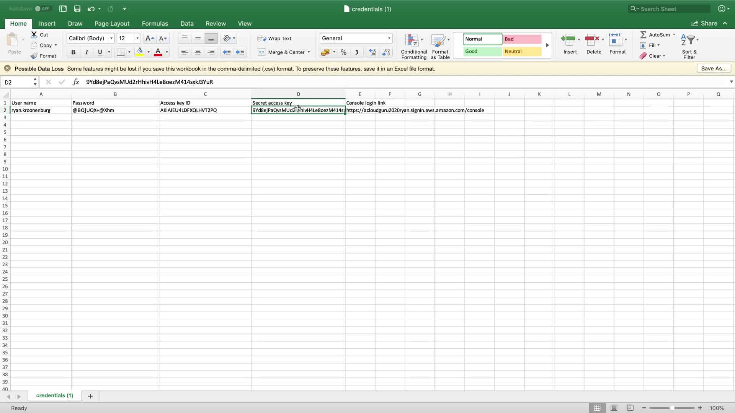
Task: Toggle the AutoSave switch
Action: (42, 8)
